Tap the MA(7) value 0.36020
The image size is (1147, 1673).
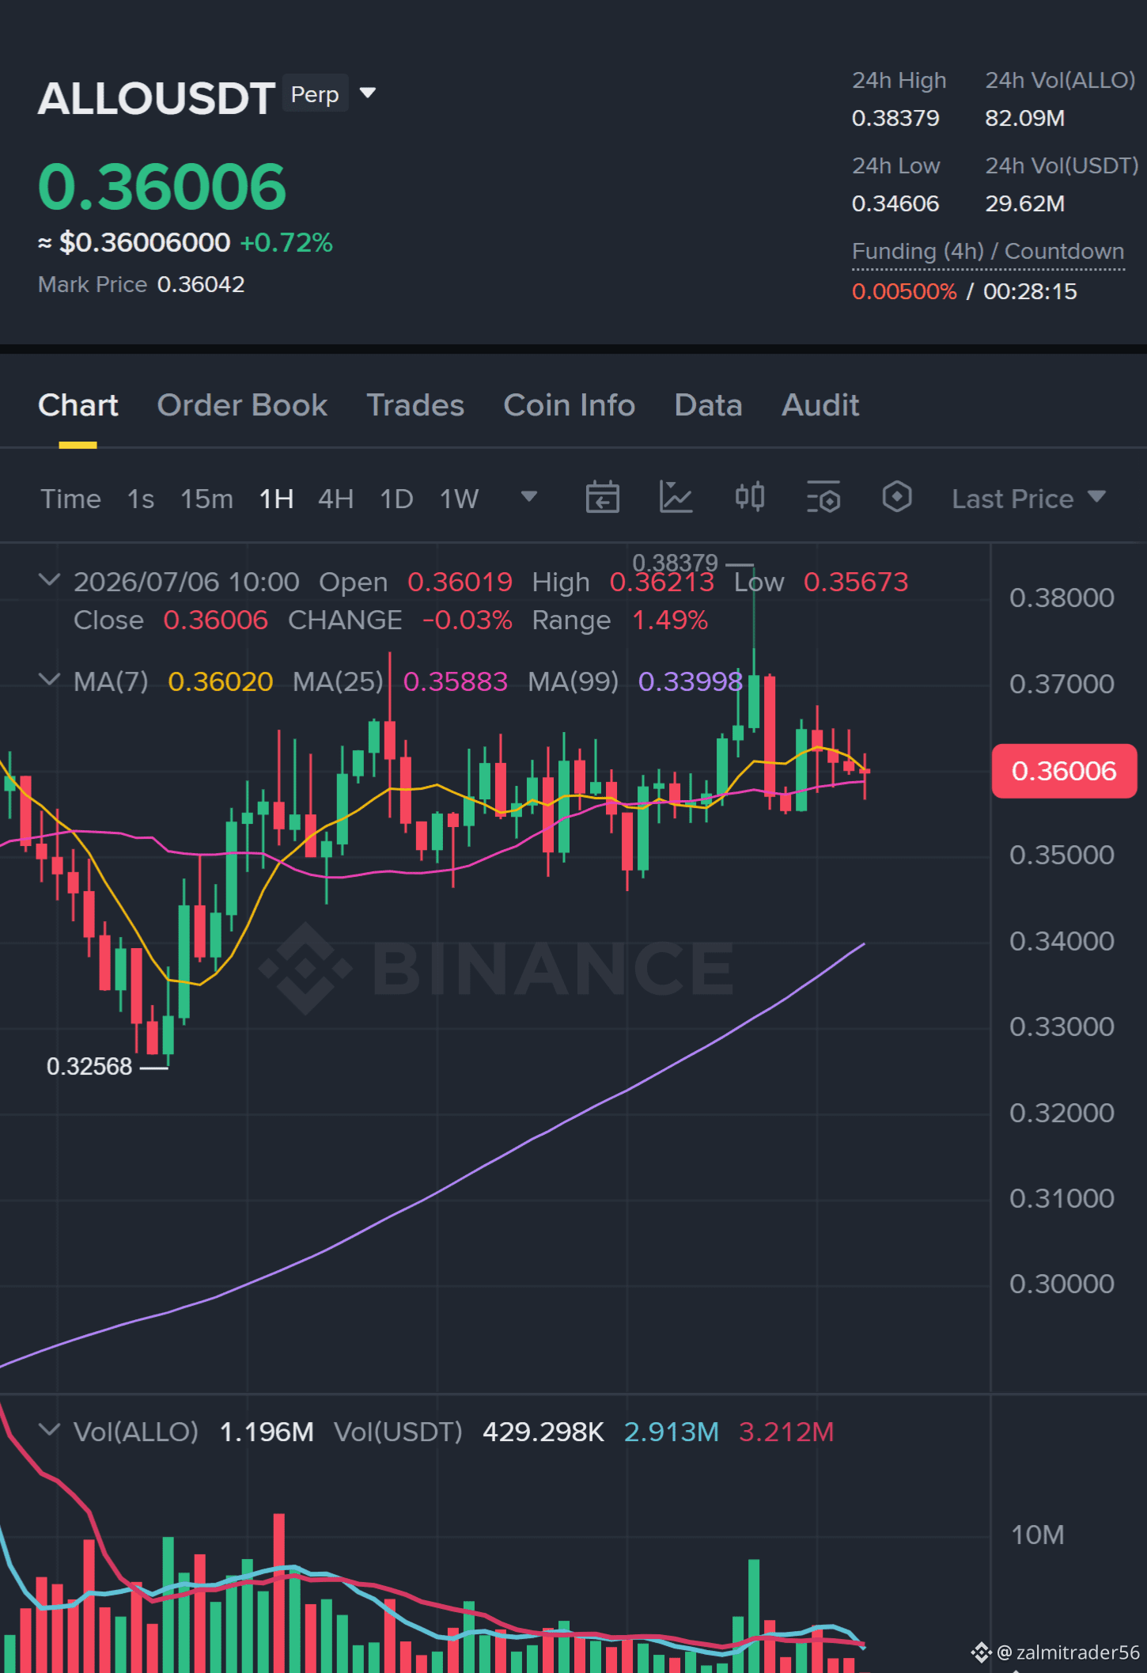pos(221,681)
